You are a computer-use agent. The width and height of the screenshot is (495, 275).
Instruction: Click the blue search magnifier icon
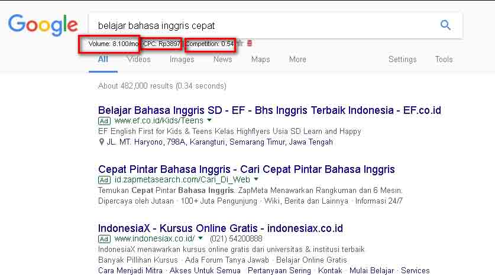pyautogui.click(x=445, y=25)
